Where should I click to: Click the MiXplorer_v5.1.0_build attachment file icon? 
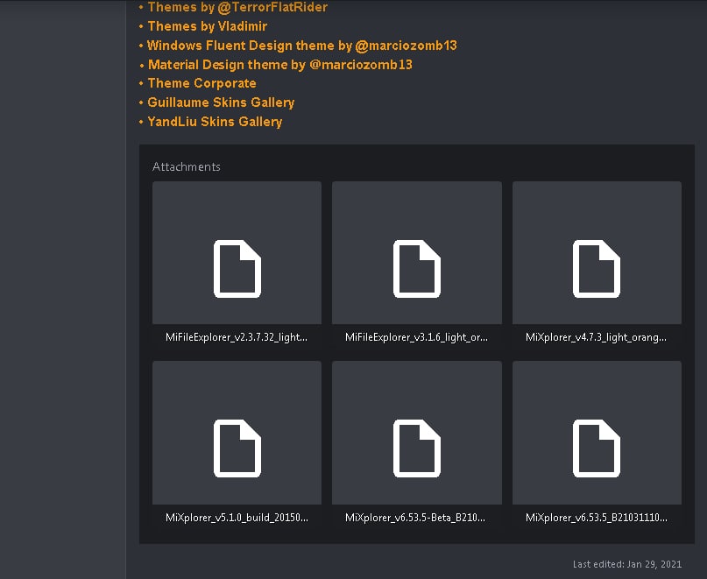click(x=237, y=448)
